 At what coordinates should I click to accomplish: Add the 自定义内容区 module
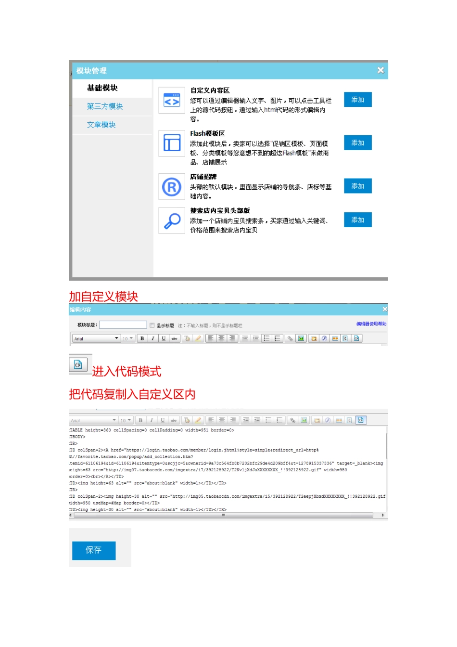[357, 100]
